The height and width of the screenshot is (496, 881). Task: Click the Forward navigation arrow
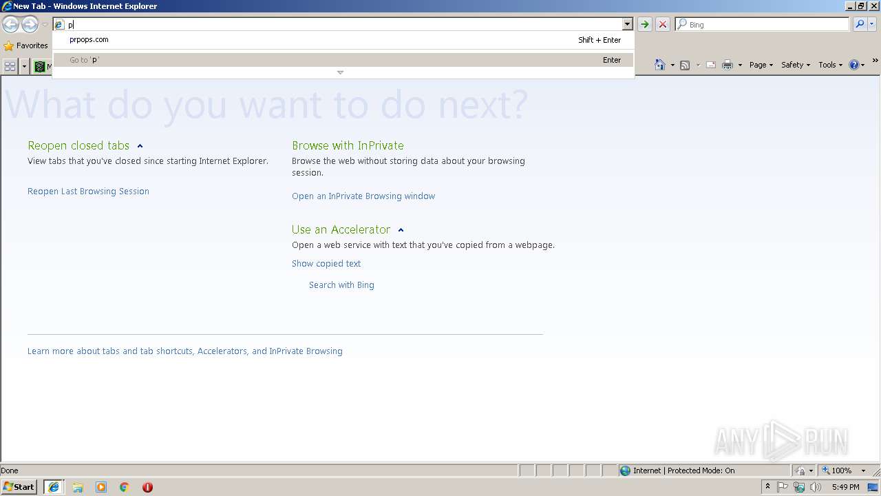click(x=30, y=25)
